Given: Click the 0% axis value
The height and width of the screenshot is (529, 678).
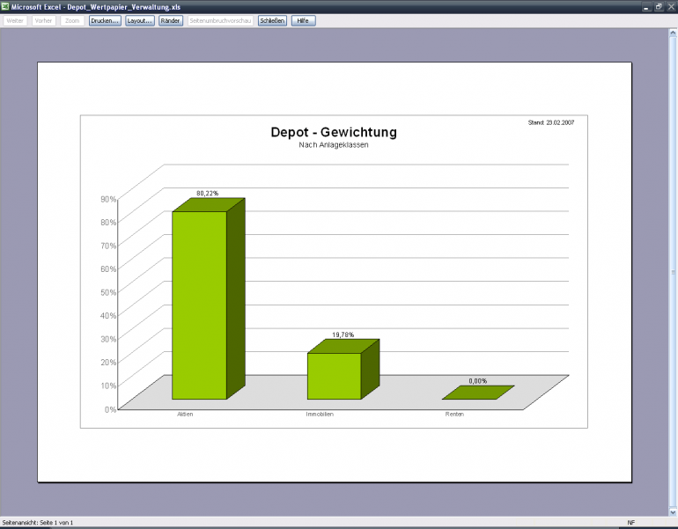Looking at the screenshot, I should coord(111,409).
